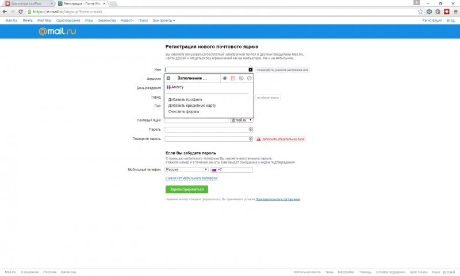Click the О компании footer link
The image size is (460, 276).
(x=30, y=272)
